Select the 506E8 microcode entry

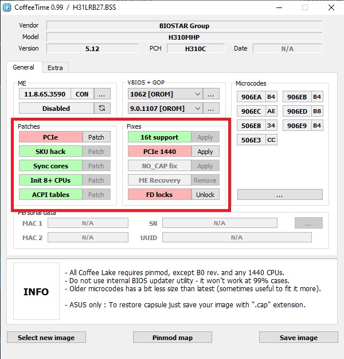251,125
